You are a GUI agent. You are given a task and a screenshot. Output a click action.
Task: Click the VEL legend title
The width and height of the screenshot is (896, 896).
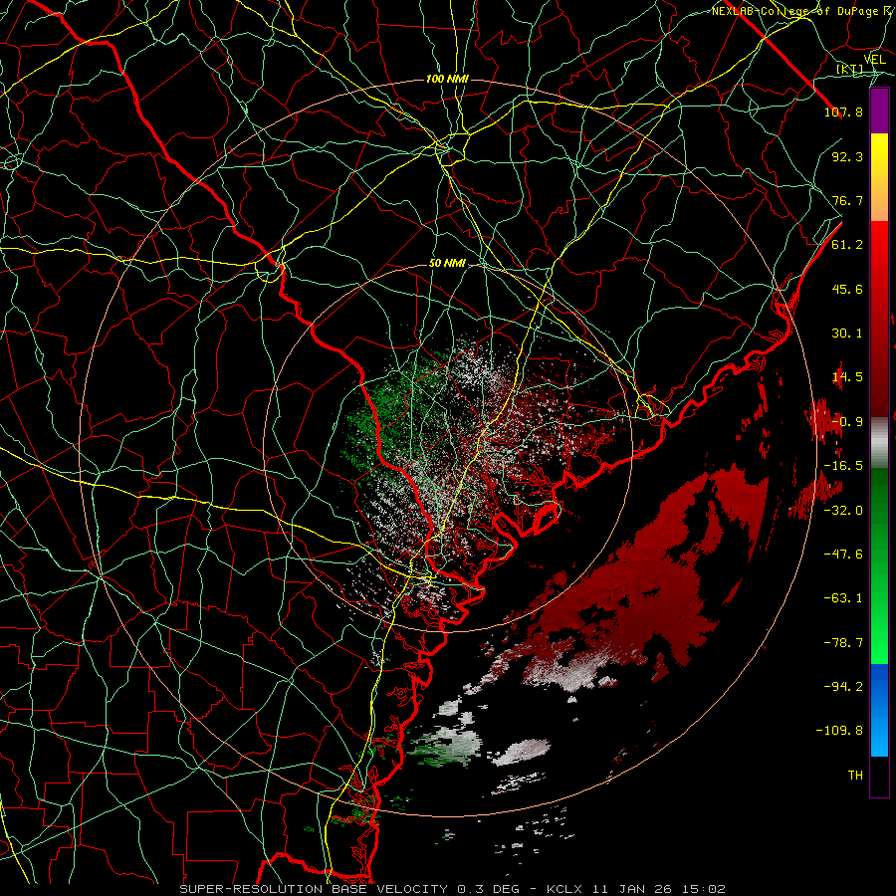874,60
